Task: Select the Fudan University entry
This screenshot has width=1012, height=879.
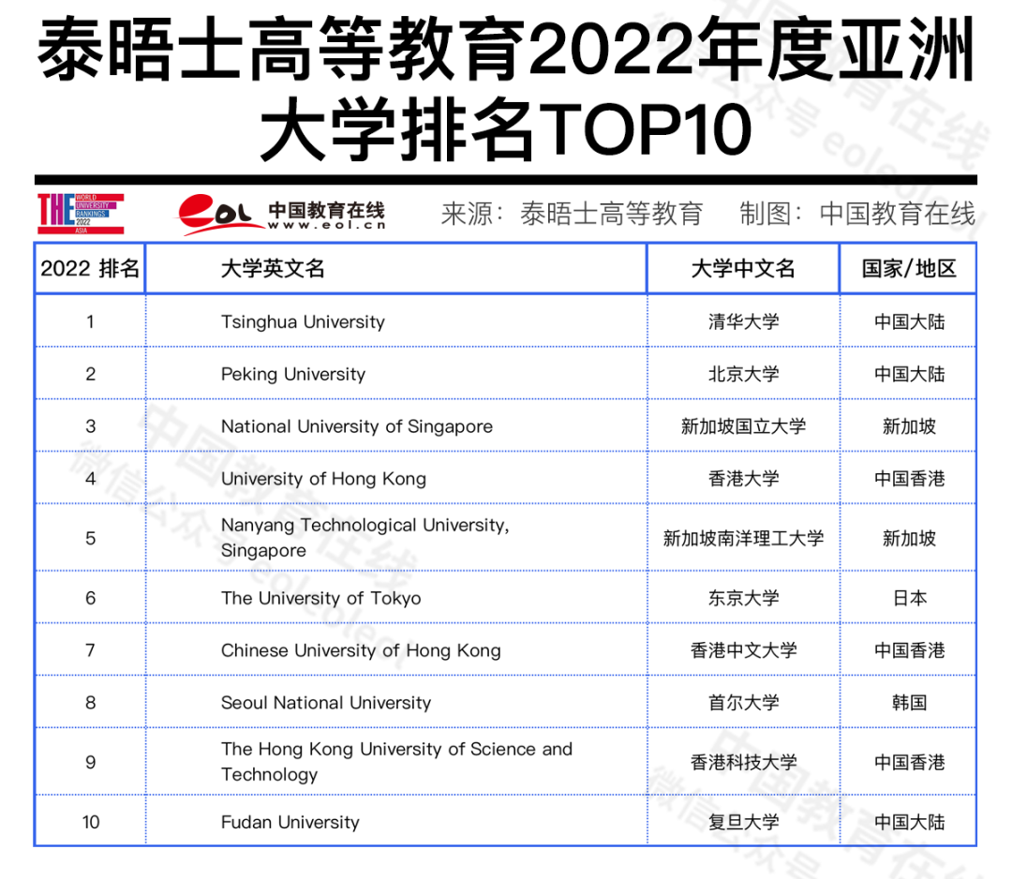Action: 291,822
